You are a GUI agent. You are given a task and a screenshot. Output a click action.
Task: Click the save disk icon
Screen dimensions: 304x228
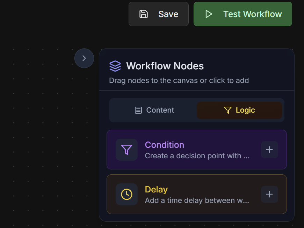click(143, 14)
